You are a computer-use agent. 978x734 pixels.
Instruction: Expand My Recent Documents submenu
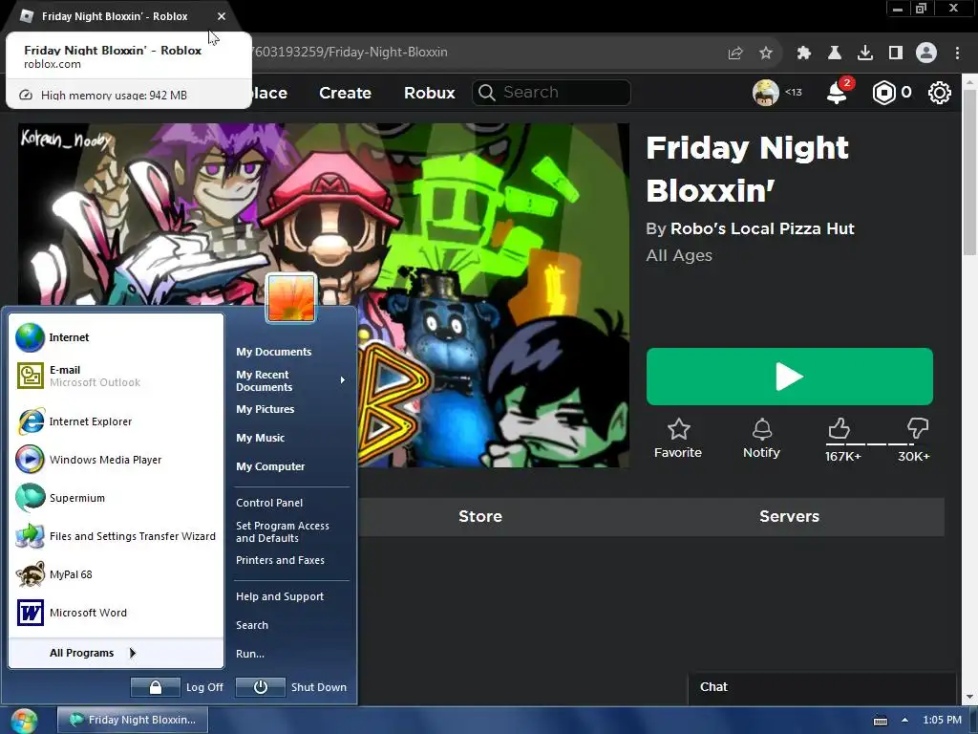tap(291, 380)
